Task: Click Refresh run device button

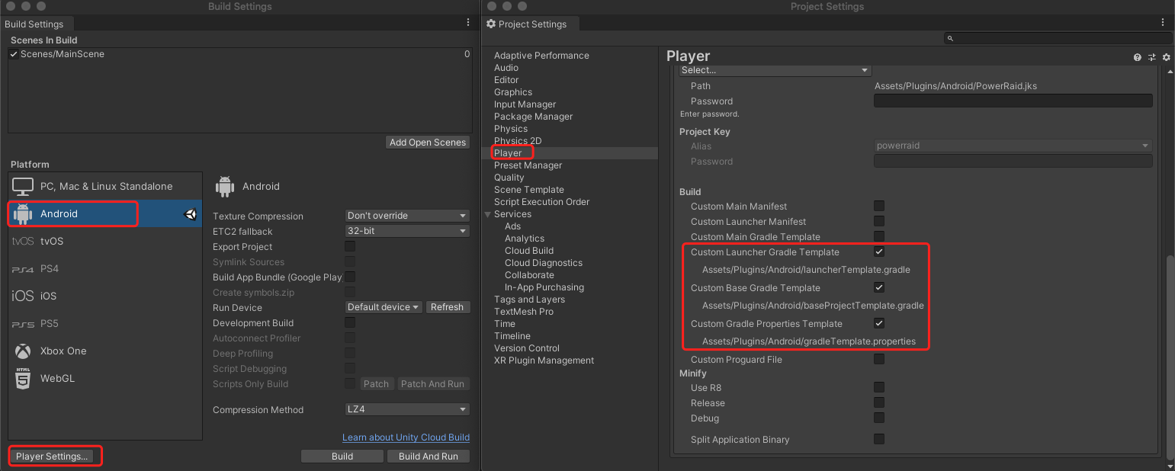Action: click(447, 307)
